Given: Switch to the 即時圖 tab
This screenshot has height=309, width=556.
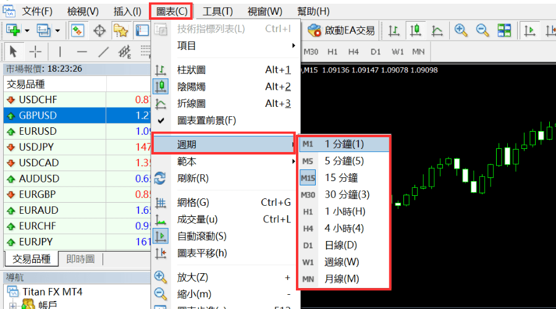Looking at the screenshot, I should (80, 259).
